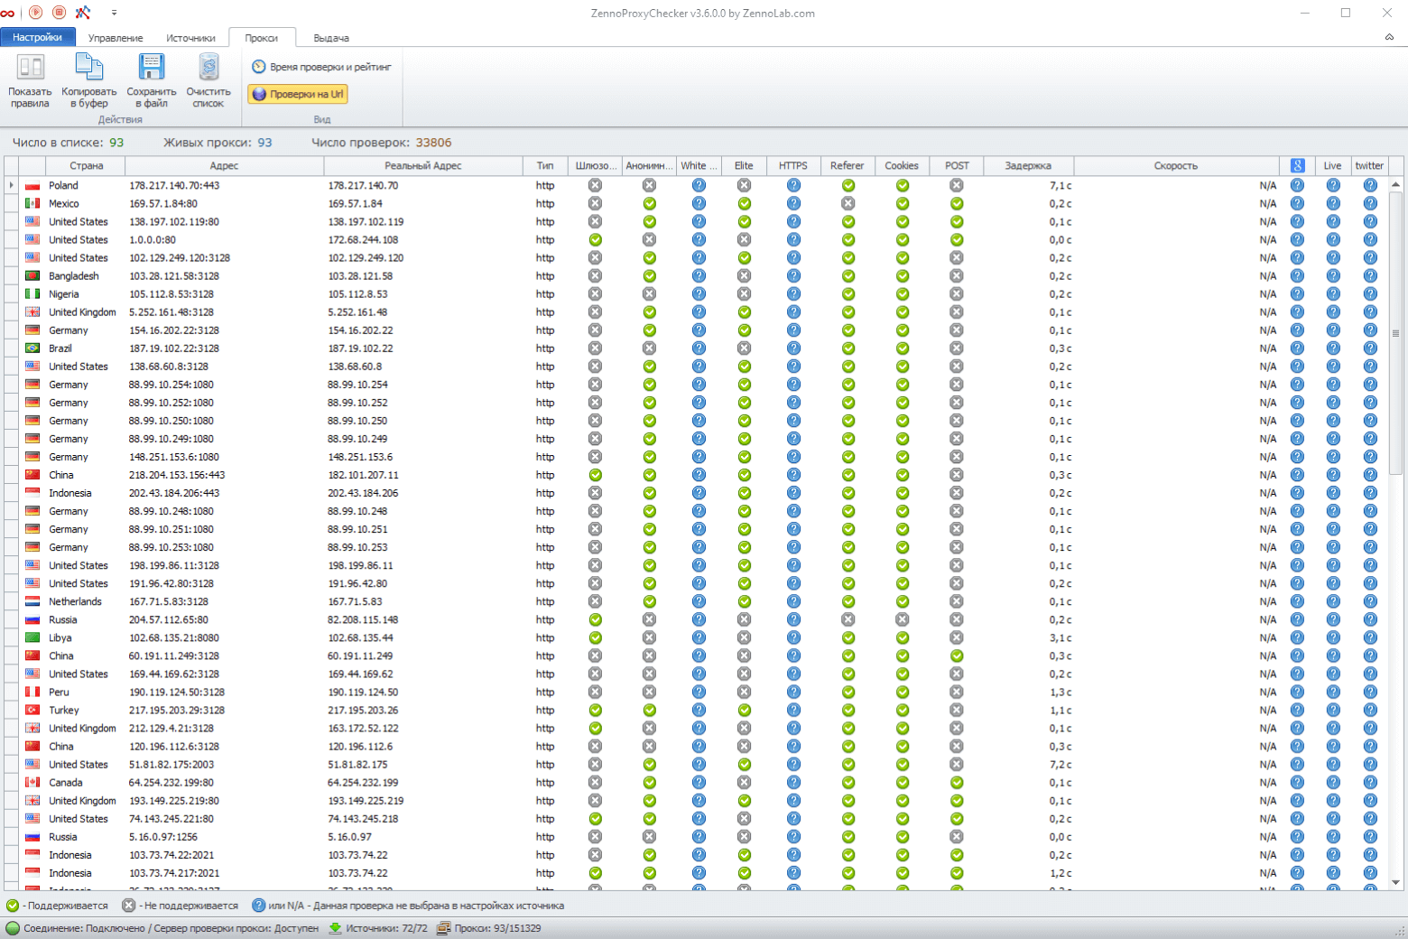The height and width of the screenshot is (939, 1408).
Task: Click Сохранить в файл floppy icon
Action: (x=151, y=67)
